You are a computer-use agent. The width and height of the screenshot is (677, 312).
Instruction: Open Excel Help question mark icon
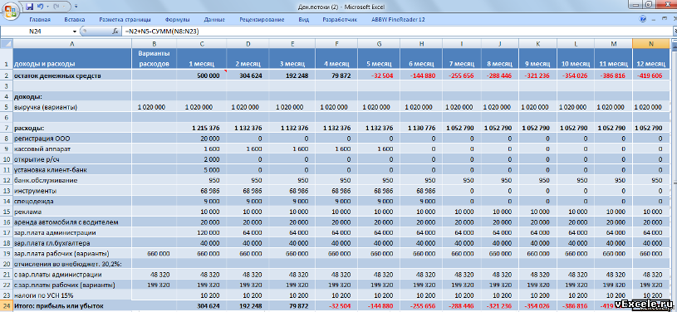coord(642,19)
